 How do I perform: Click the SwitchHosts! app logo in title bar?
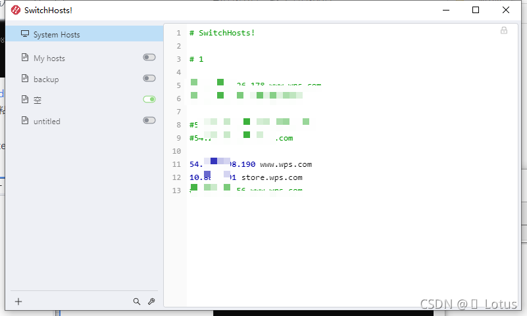coord(15,10)
